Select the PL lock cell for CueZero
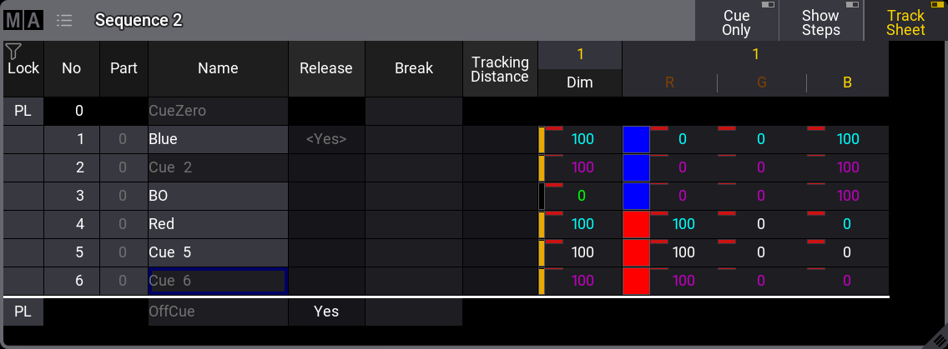 (23, 111)
